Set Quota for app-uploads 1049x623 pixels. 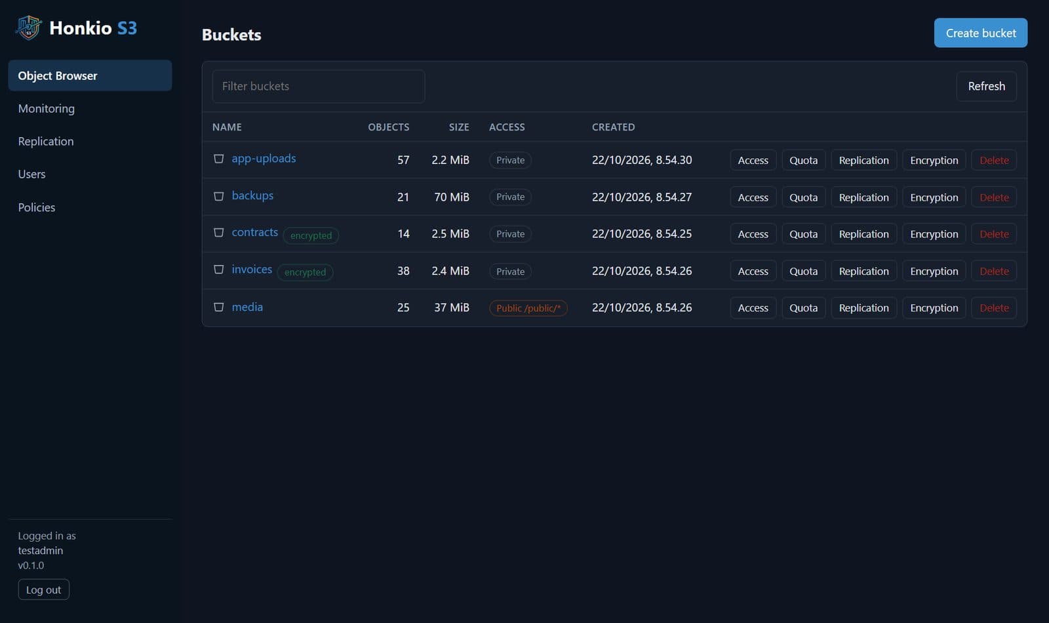pos(804,160)
